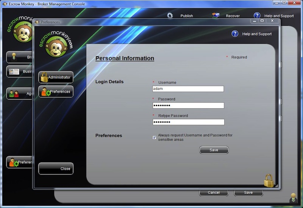Click the Recover icon in top toolbar
The width and height of the screenshot is (303, 208).
click(x=216, y=16)
